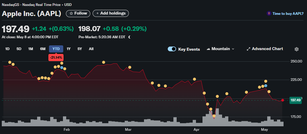Click the At close: May 8 timestamp
This screenshot has width=307, height=134.
(x=30, y=37)
